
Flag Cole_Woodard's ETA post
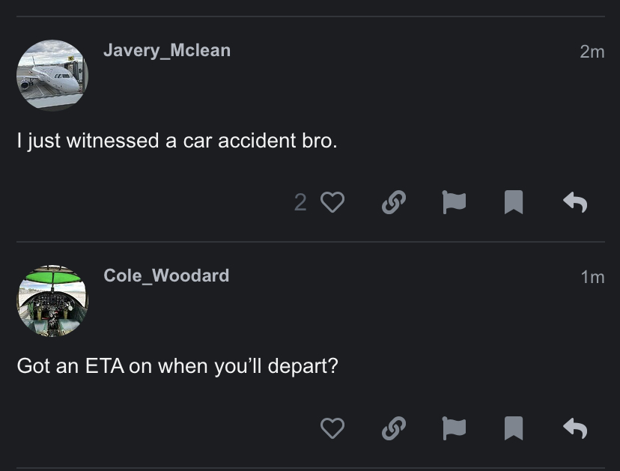click(453, 428)
